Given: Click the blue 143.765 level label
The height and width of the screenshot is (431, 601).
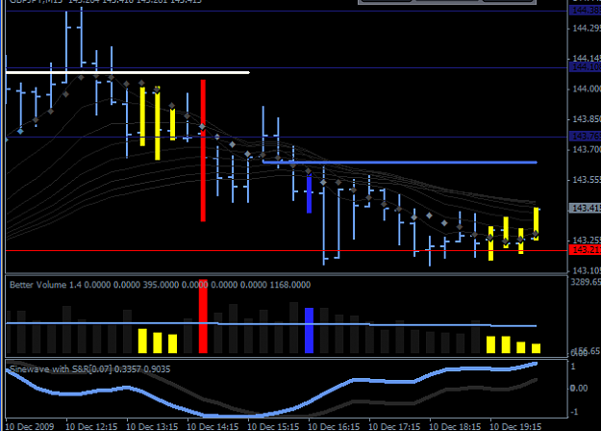Looking at the screenshot, I should (x=585, y=136).
